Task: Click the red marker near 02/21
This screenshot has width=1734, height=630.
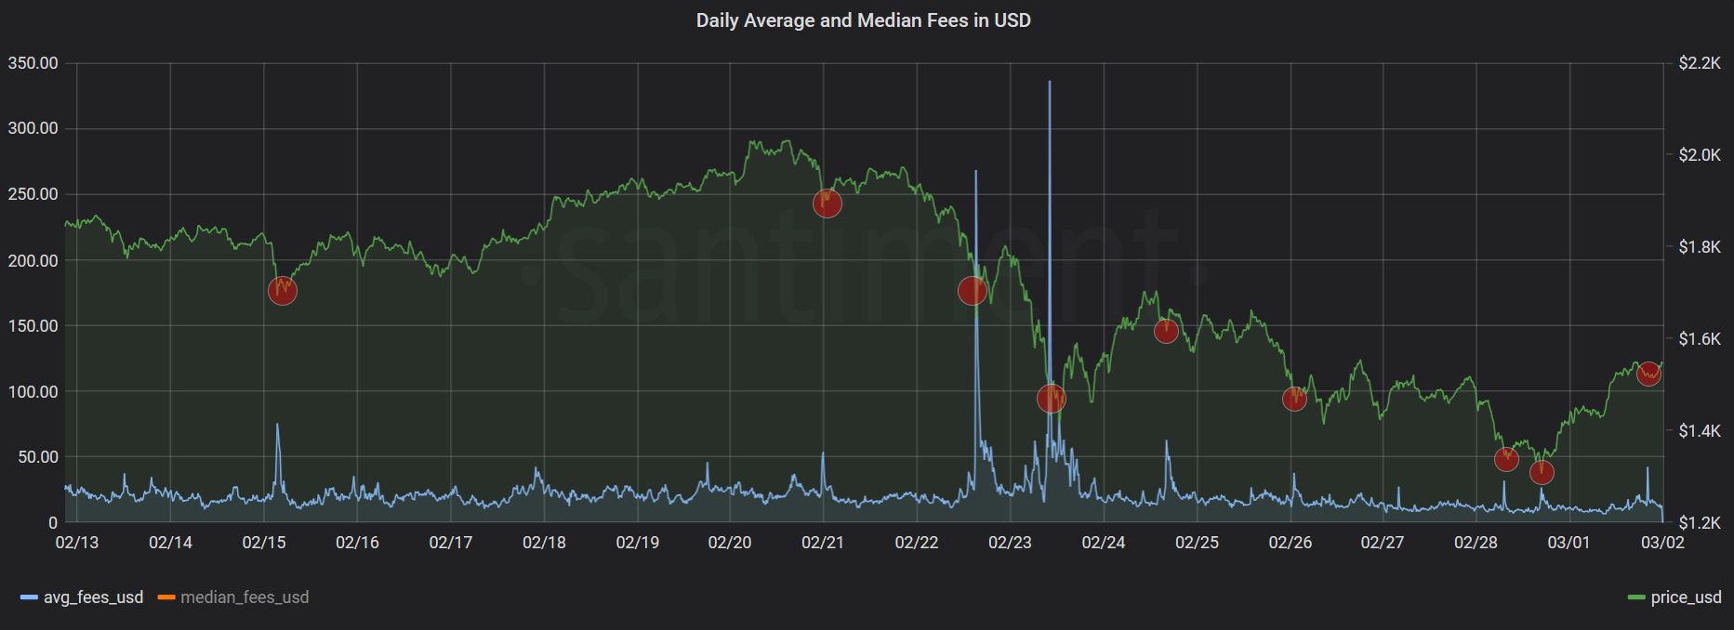Action: point(827,203)
